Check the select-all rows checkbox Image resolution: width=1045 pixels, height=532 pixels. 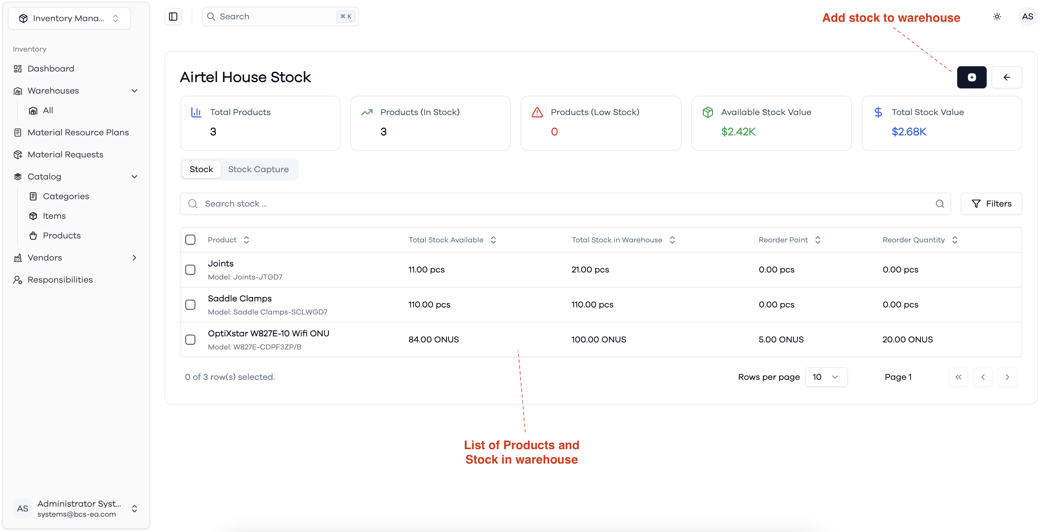click(190, 240)
